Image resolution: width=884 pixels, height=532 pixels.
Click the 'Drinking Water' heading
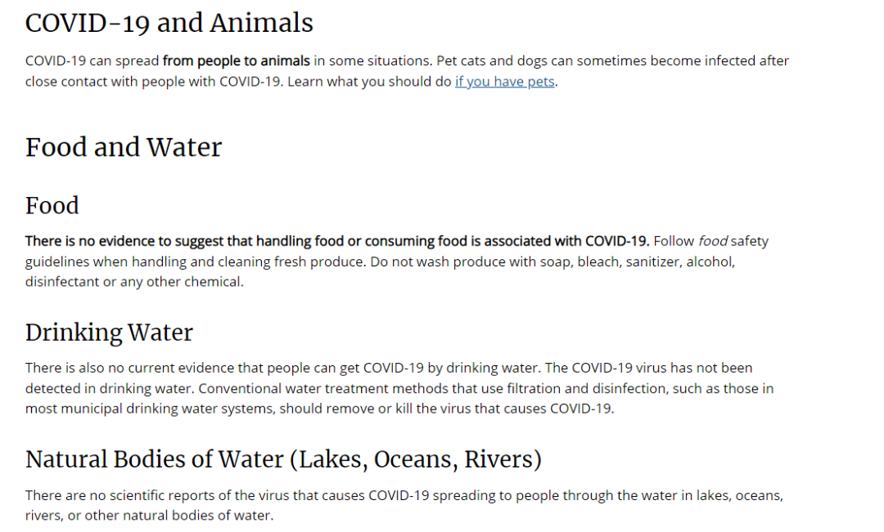[x=109, y=332]
